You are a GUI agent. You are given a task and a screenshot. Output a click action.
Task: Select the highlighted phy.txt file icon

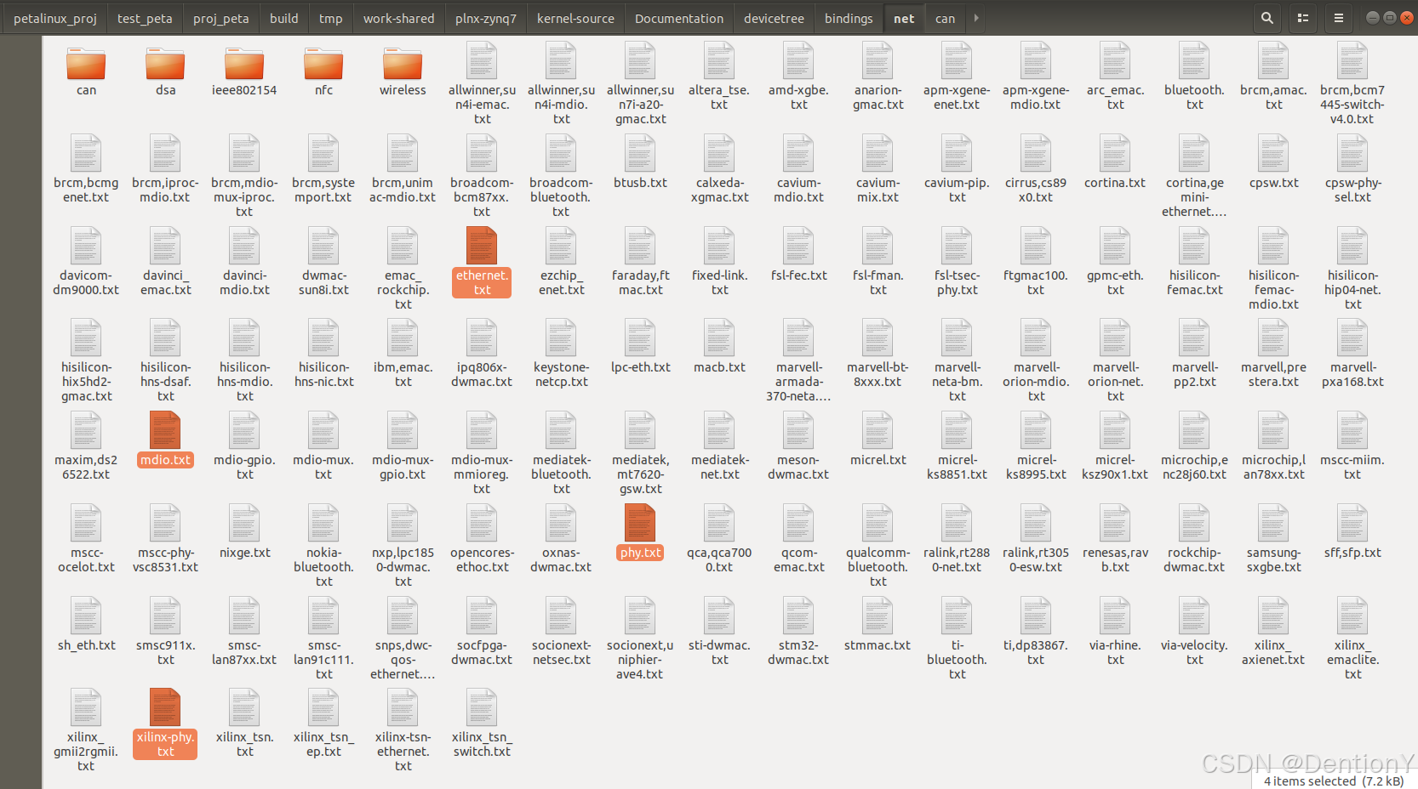tap(640, 523)
